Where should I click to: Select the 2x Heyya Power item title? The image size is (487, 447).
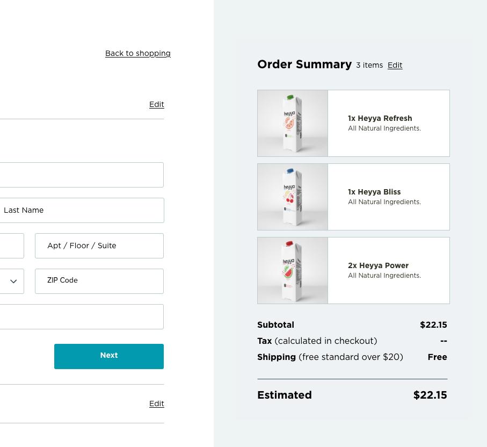(x=378, y=266)
